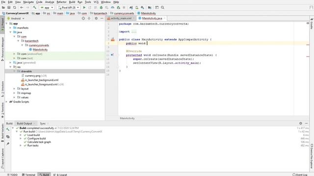This screenshot has width=314, height=176.
Task: Open the VCS menu
Action: 96,2
